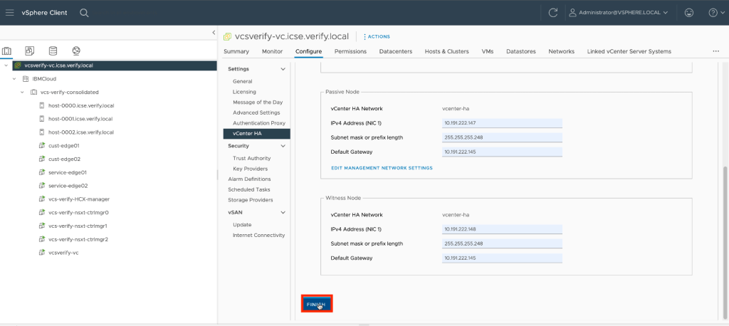
Task: Open the Hosts and Clusters inventory view
Action: click(7, 51)
